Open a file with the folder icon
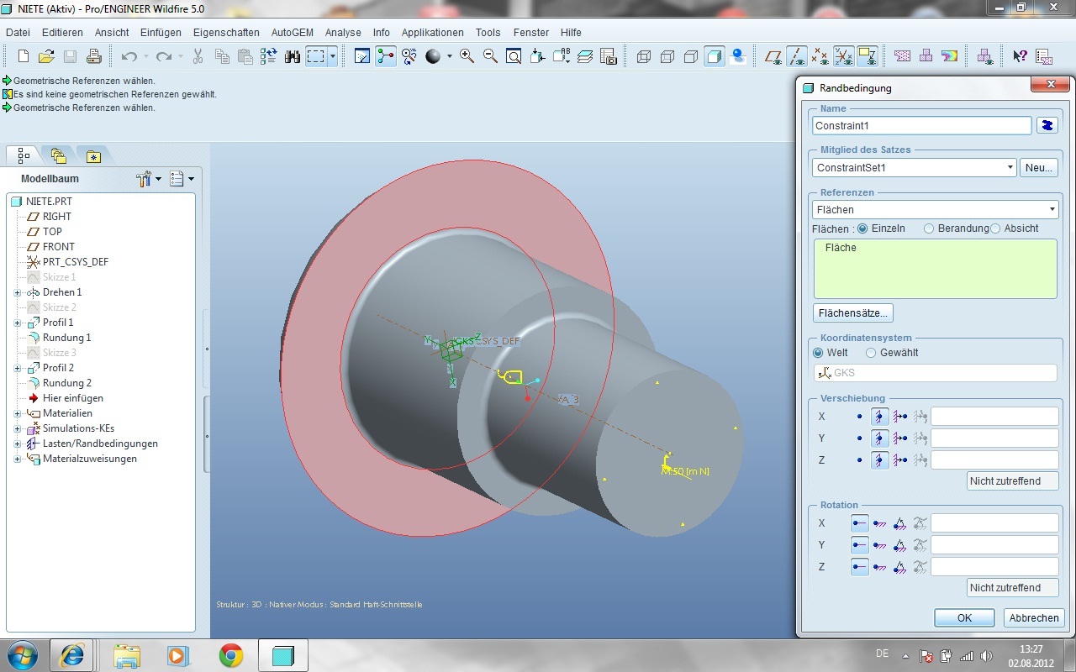 point(47,56)
